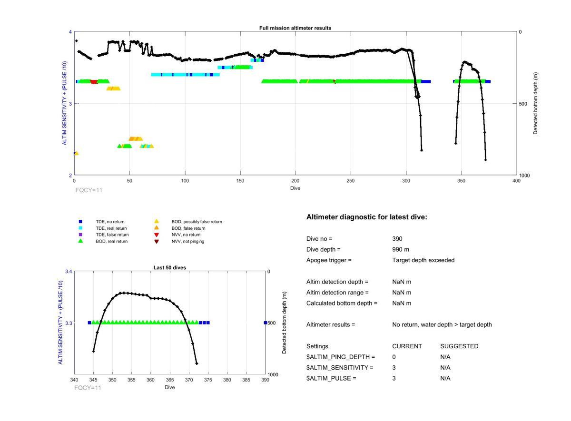Select the suggested N/A for $ALTIM_PULSE
Viewport: 571px width, 421px height.
pos(445,378)
